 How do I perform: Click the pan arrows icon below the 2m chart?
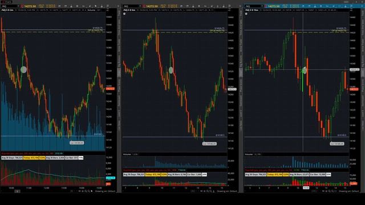tap(80, 191)
